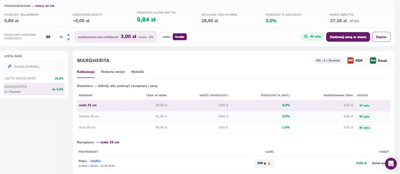Viewport: 400px width, 174px height.
Task: Click the 41,00 zł menu price cell
Action: pos(161,116)
